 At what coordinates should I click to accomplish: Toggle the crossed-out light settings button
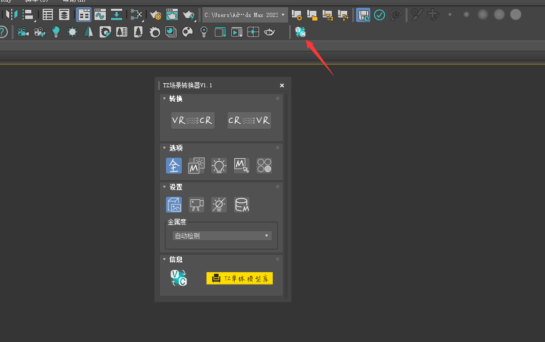pyautogui.click(x=219, y=205)
